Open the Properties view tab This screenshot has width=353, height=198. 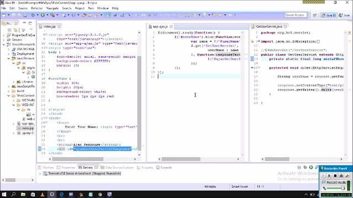(x=66, y=167)
